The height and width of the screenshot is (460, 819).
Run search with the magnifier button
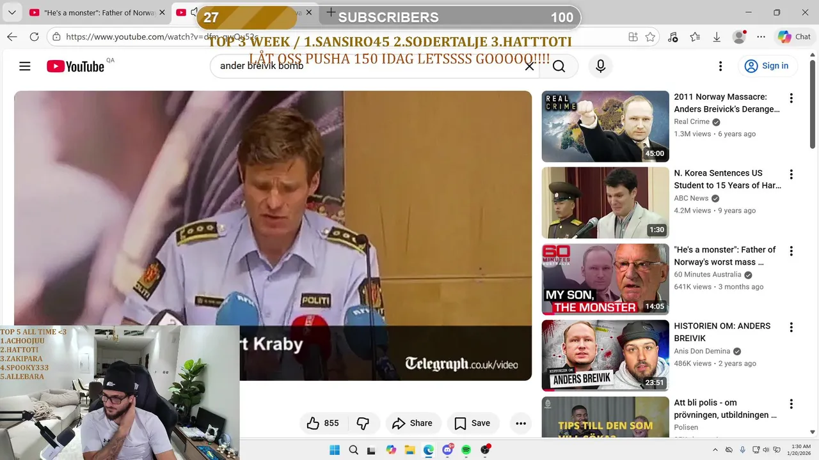tap(559, 66)
